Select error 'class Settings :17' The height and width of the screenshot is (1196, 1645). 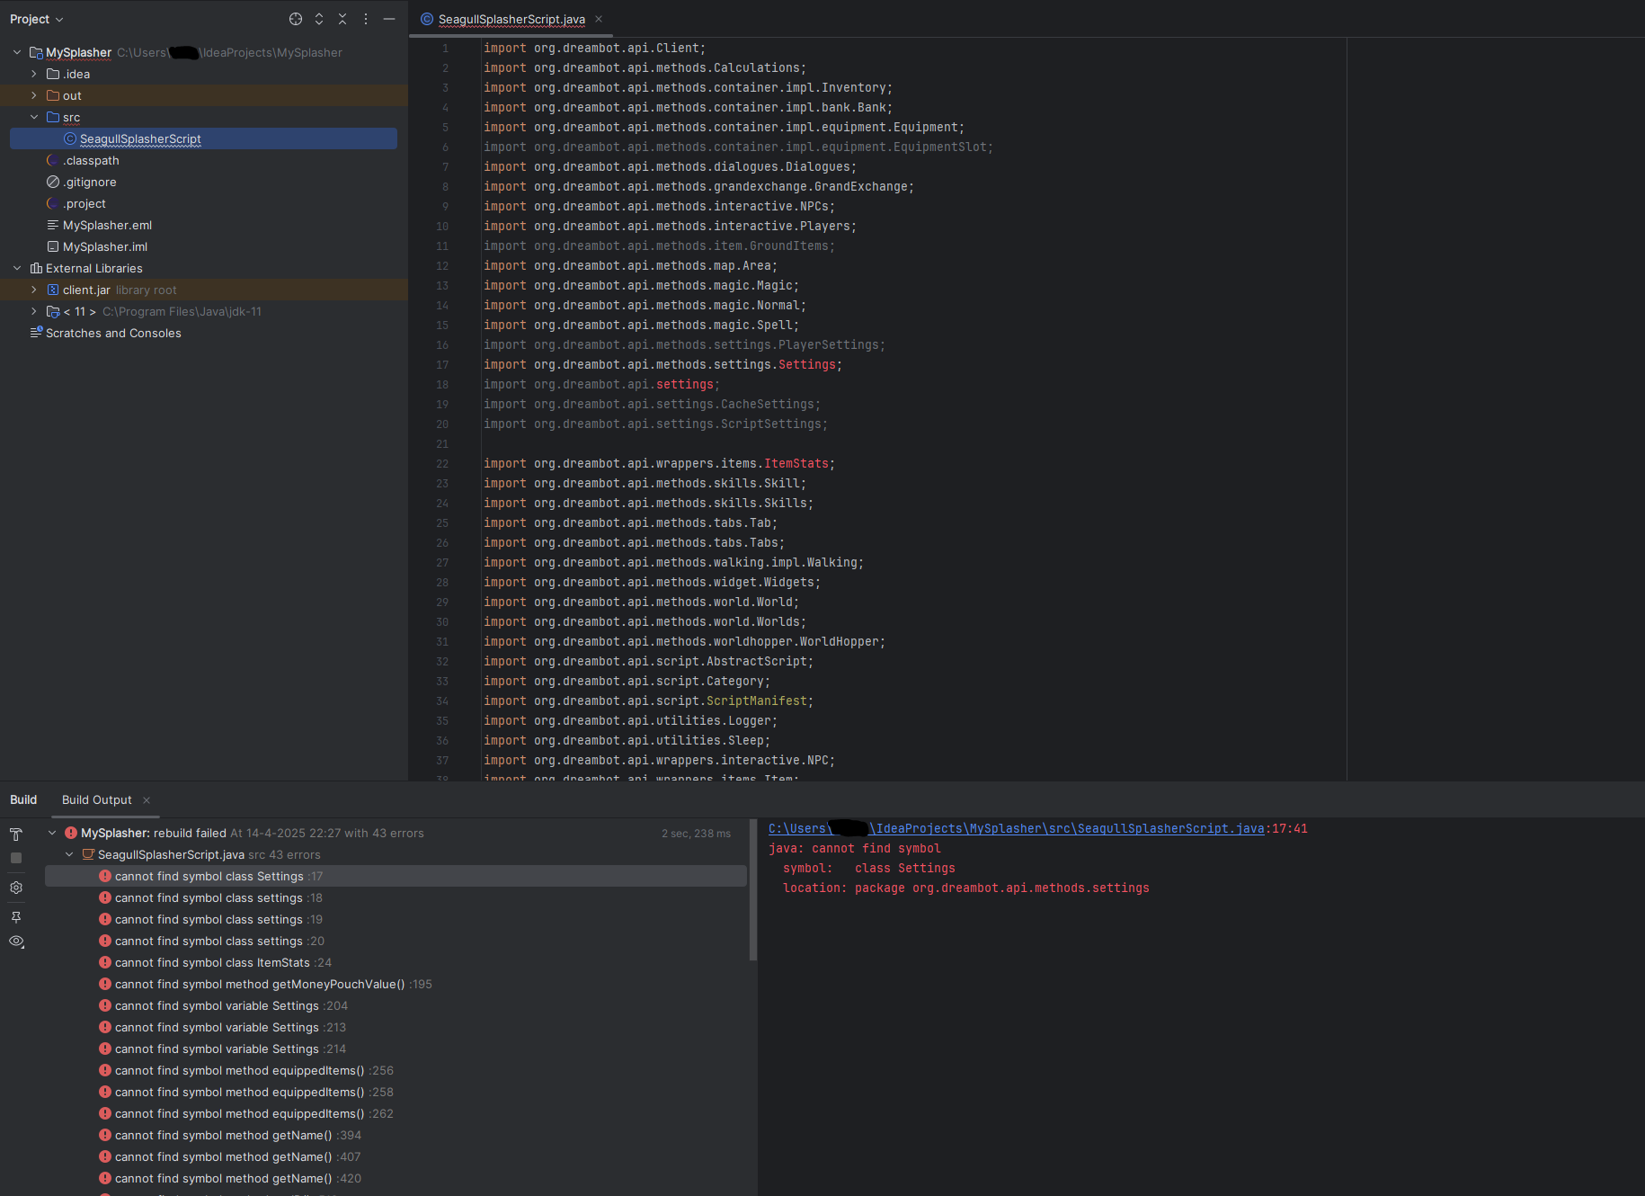point(396,876)
